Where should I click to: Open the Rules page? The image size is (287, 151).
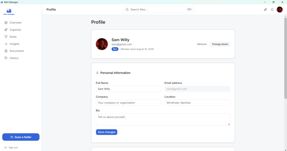(x=13, y=37)
